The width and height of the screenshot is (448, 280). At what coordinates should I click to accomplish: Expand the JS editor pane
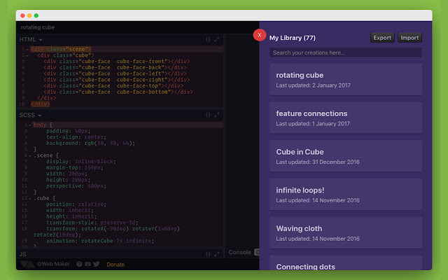[x=217, y=253]
